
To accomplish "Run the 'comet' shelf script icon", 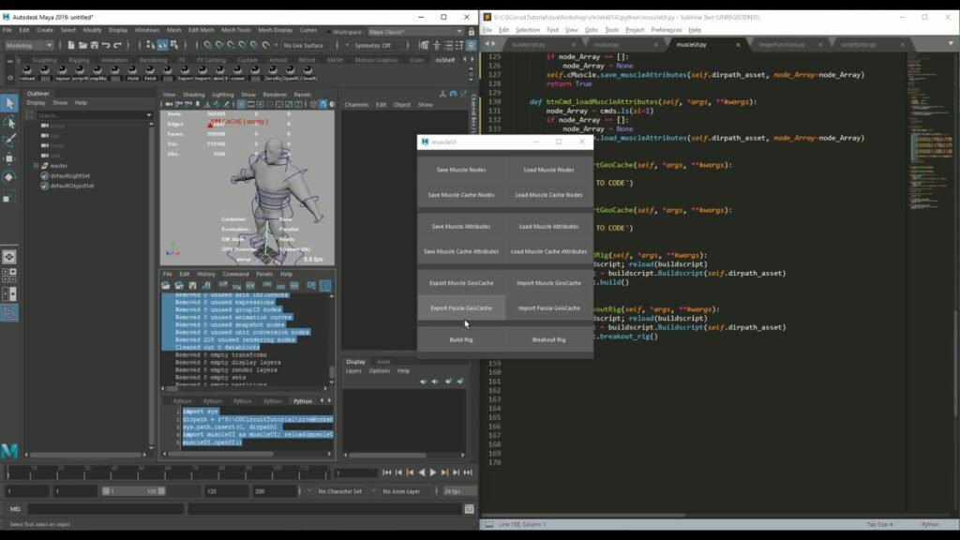I will (x=238, y=73).
